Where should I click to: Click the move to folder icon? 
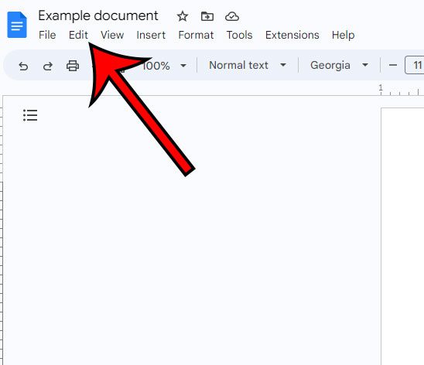(x=207, y=16)
